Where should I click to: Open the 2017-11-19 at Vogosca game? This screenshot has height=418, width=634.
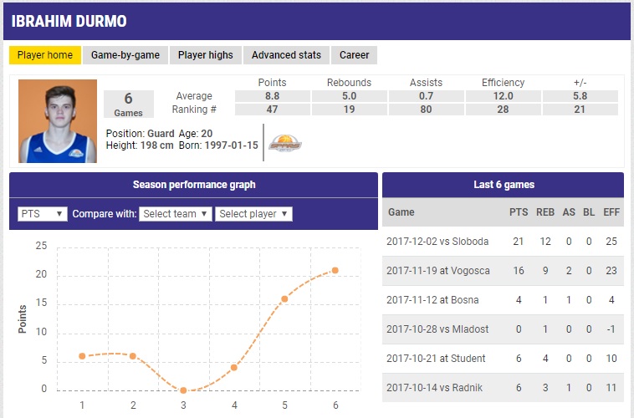point(437,271)
